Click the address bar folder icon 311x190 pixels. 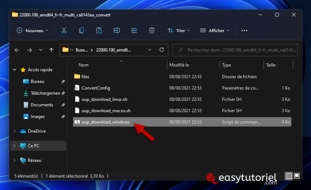65,50
